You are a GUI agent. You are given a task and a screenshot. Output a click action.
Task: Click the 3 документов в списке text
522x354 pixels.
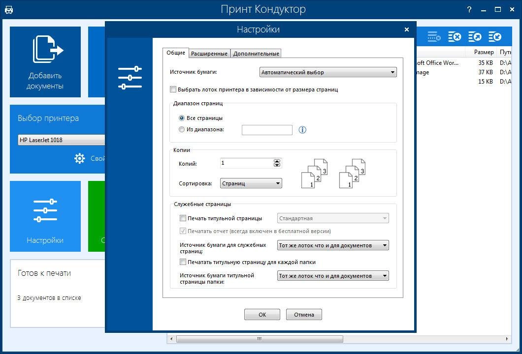click(x=49, y=298)
